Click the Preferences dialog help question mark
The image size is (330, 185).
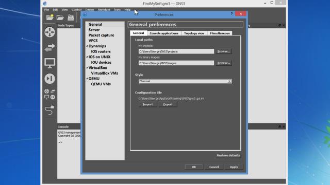click(x=232, y=14)
